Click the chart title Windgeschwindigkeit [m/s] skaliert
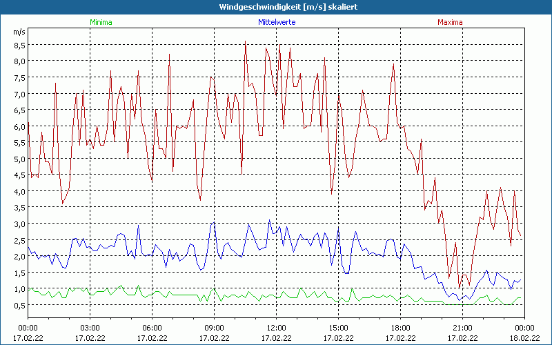The width and height of the screenshot is (552, 345). 288,7
